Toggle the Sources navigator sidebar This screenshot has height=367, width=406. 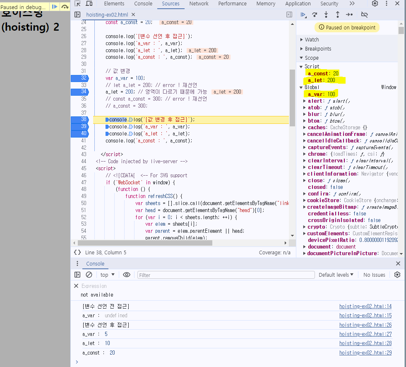pos(77,14)
